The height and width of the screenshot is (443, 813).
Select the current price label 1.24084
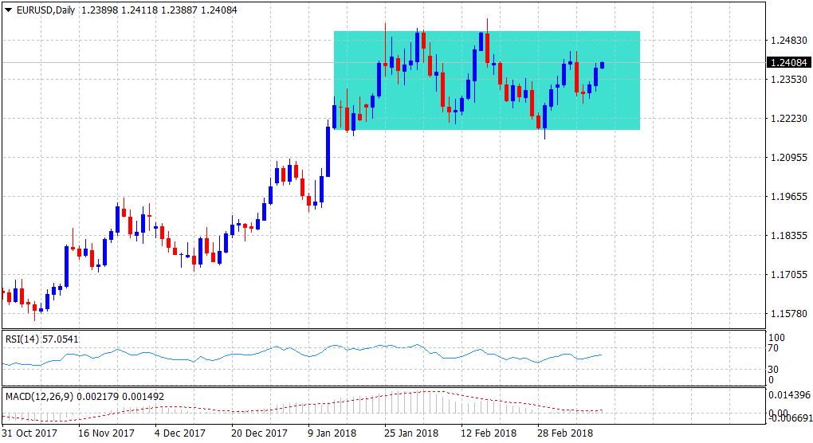tap(788, 63)
